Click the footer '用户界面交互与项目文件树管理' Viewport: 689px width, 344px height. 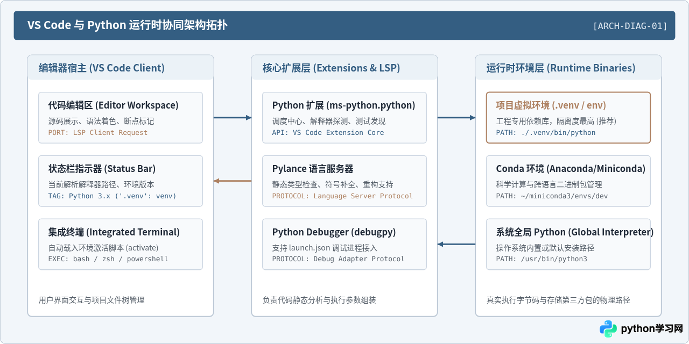coord(92,300)
